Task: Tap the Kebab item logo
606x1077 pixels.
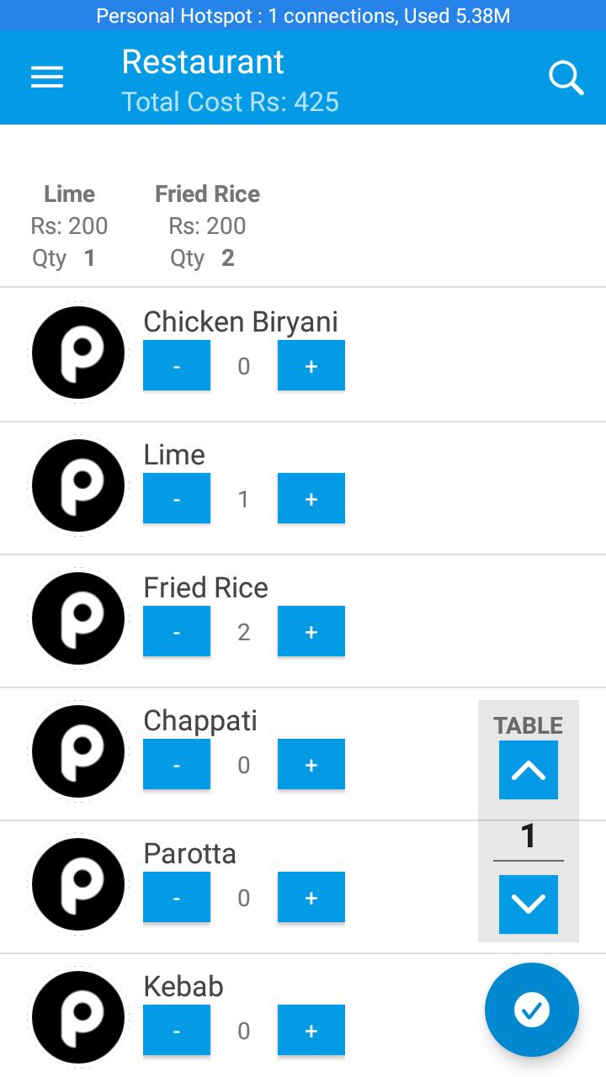Action: pos(78,1017)
